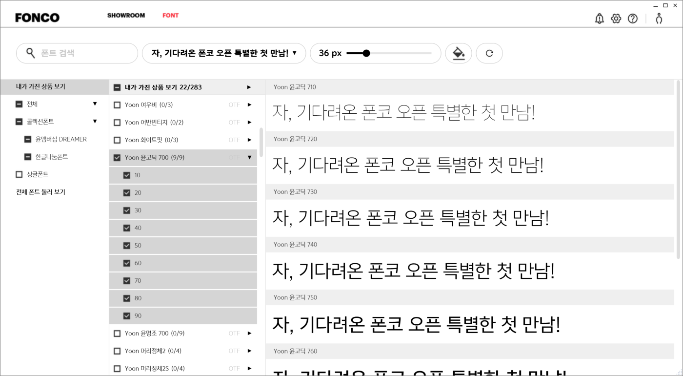The image size is (683, 376).
Task: Check the Yoon 윤명조 700 checkbox
Action: [x=117, y=334]
